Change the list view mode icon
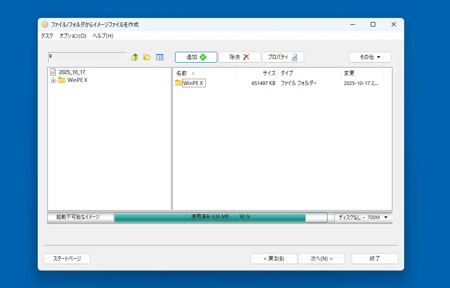Screen dimensions: 450x288 (159, 57)
